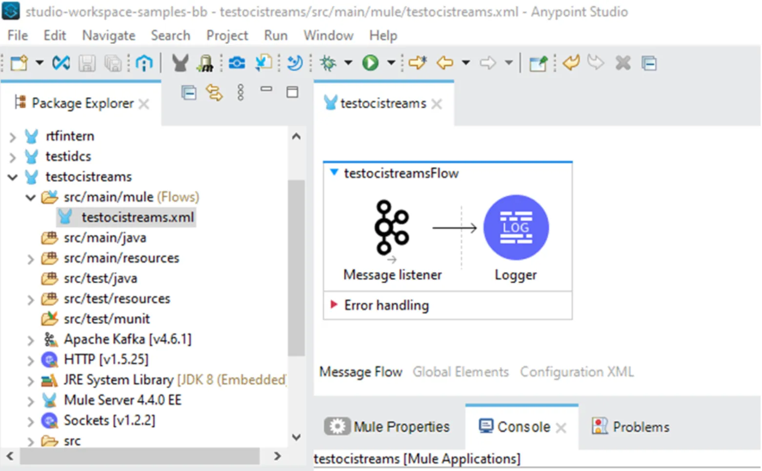
Task: Click the Save All toolbar icon
Action: coord(113,63)
